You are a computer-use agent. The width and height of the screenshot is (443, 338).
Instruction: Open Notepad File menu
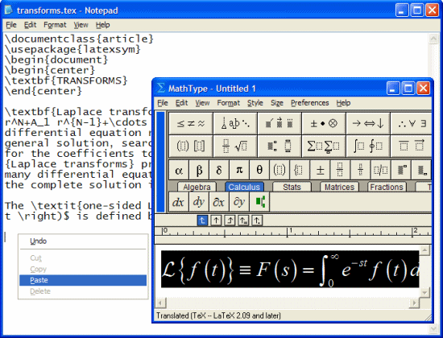11,25
